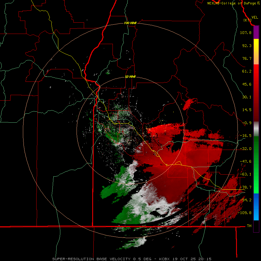Click the 107.8 scale value
Screen dimensions: 261x261
[x=246, y=32]
